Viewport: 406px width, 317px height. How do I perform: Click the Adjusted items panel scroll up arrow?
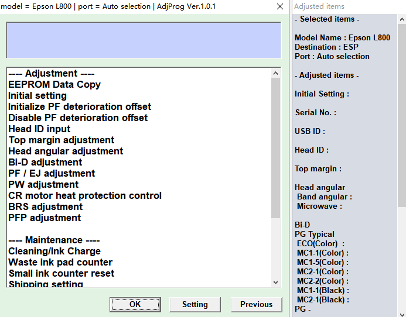tap(401, 19)
